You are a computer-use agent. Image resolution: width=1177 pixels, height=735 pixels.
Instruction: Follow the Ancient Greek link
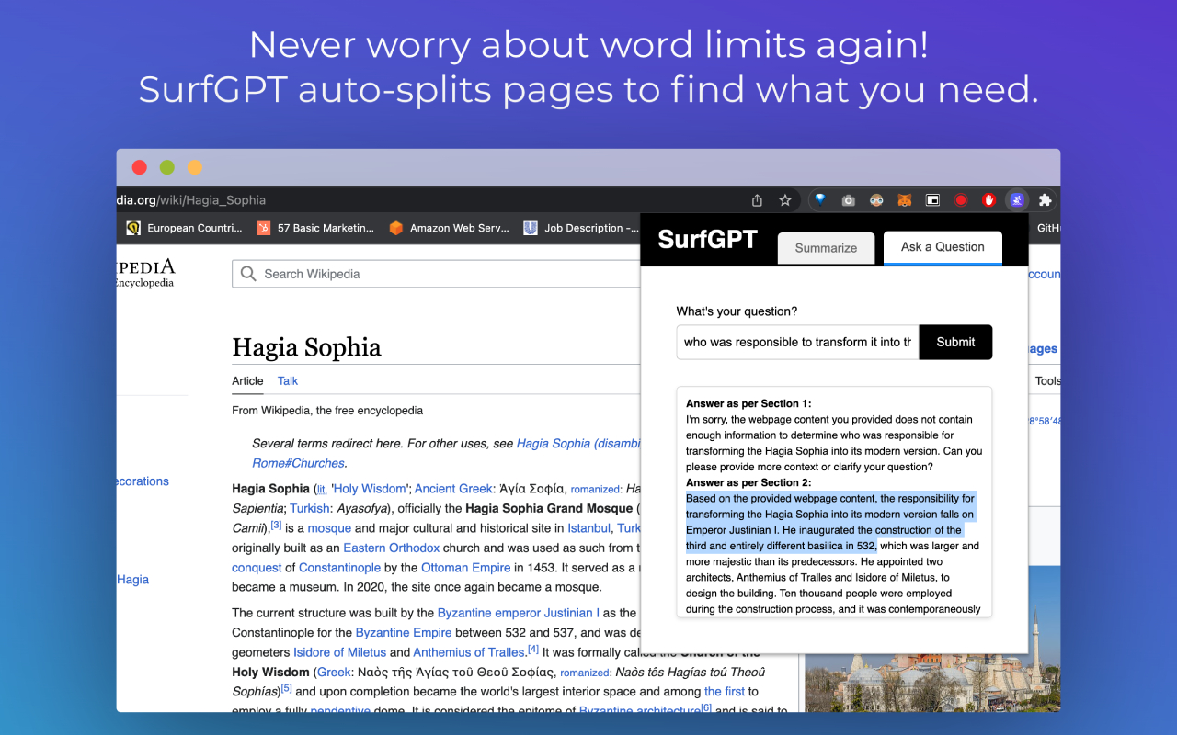pos(453,489)
